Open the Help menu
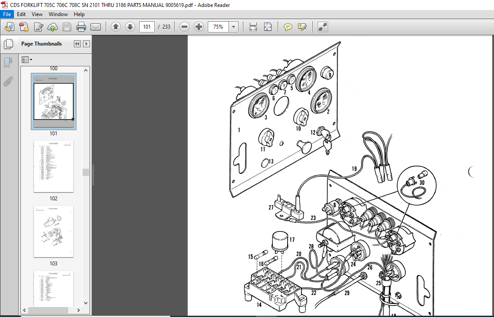This screenshot has width=494, height=317. pyautogui.click(x=79, y=14)
